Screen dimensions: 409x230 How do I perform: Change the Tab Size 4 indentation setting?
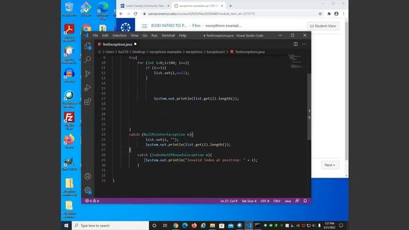point(249,201)
